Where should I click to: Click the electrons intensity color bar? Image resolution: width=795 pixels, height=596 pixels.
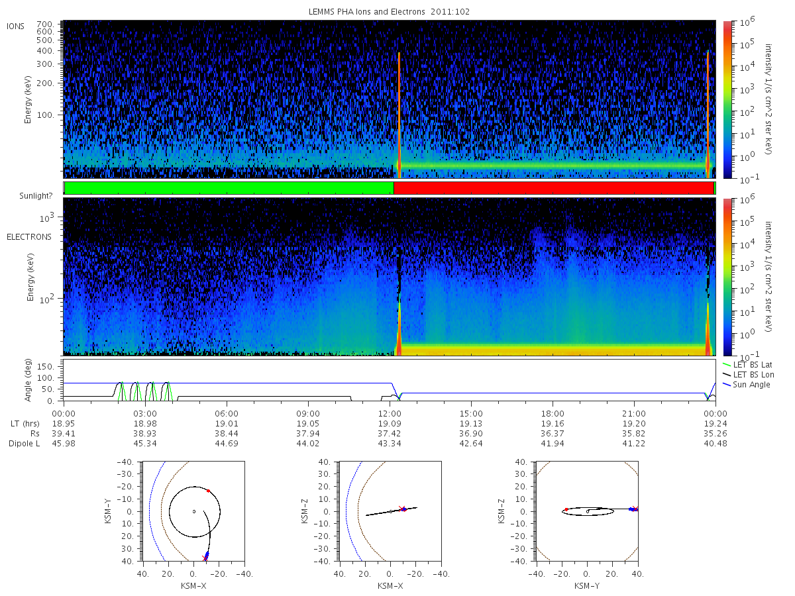727,277
